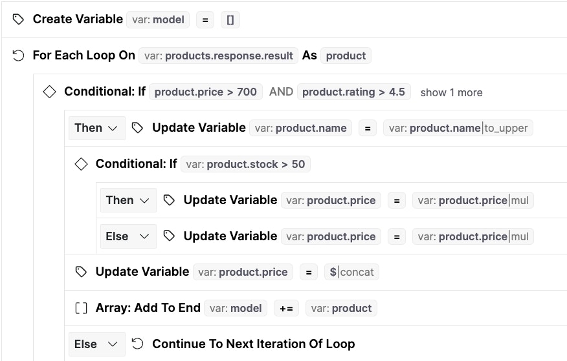Click the $|concat value field
This screenshot has width=567, height=361.
(351, 272)
